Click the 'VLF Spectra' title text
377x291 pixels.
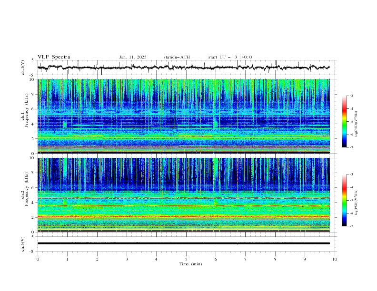pyautogui.click(x=54, y=57)
